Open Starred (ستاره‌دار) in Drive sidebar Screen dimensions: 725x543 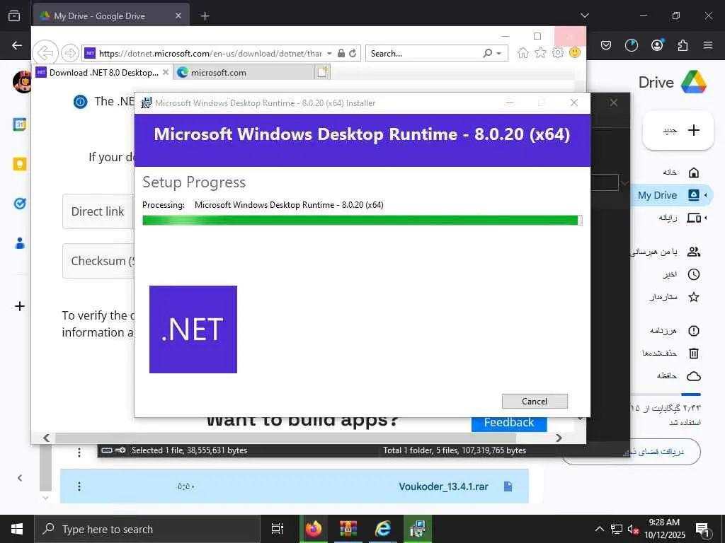(x=674, y=297)
